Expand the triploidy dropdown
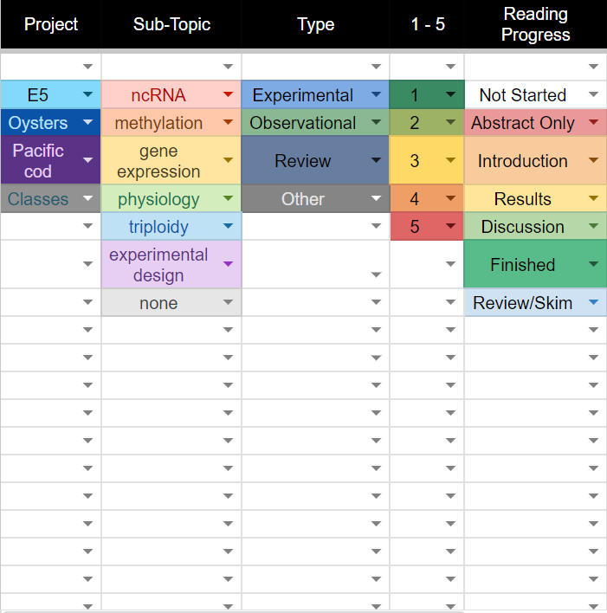Screen dimensions: 607x613 pyautogui.click(x=228, y=227)
